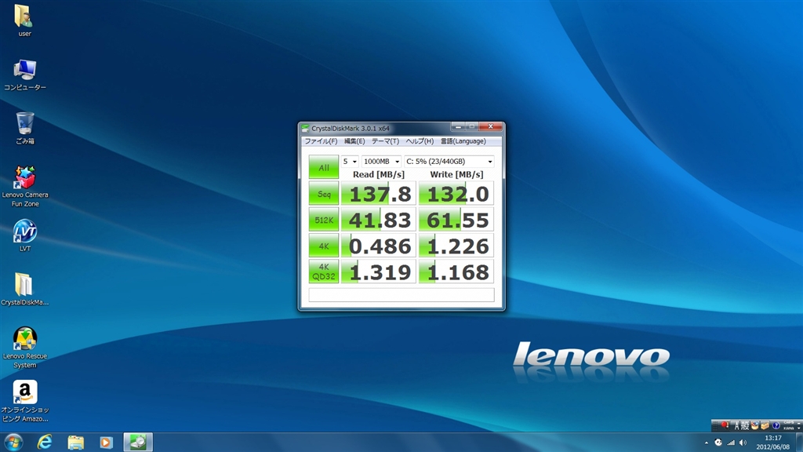Launch the LVT desktop shortcut
The width and height of the screenshot is (803, 452).
24,235
